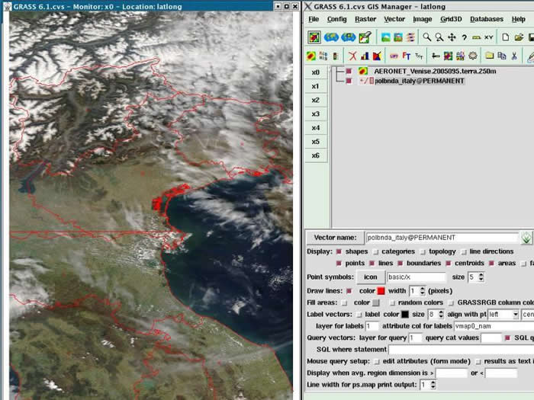Select the XY position tool
This screenshot has height=400, width=534.
tap(488, 37)
